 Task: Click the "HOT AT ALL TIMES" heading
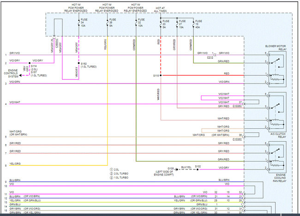160,10
